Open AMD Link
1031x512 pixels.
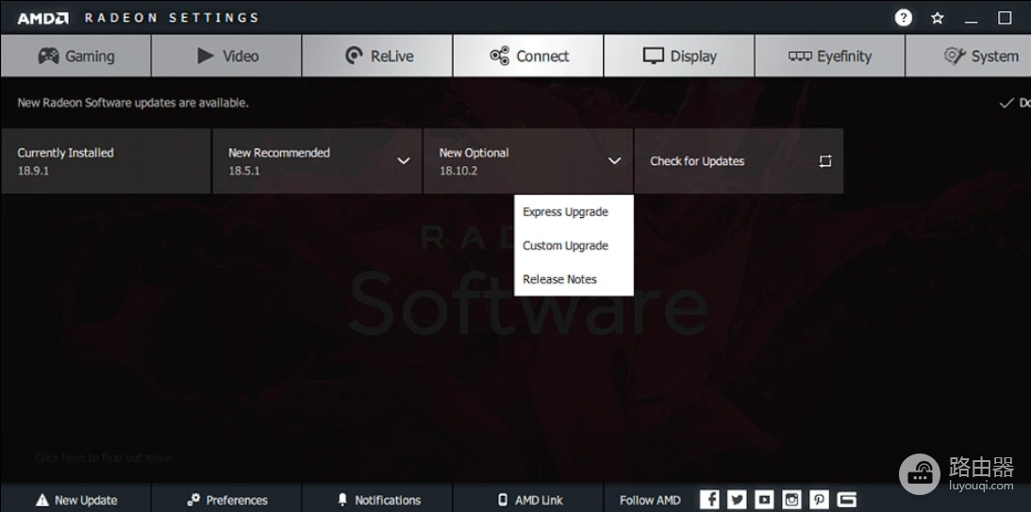click(x=528, y=500)
